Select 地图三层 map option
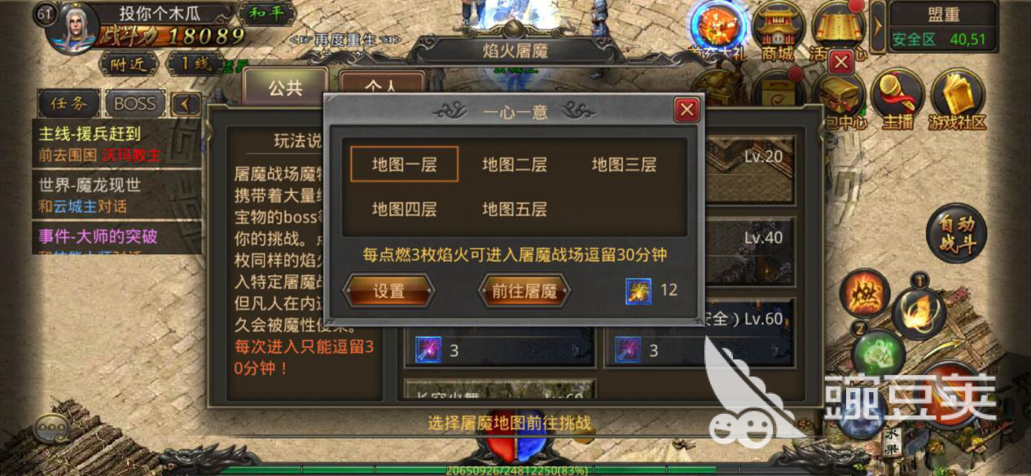Image resolution: width=1031 pixels, height=476 pixels. point(624,164)
